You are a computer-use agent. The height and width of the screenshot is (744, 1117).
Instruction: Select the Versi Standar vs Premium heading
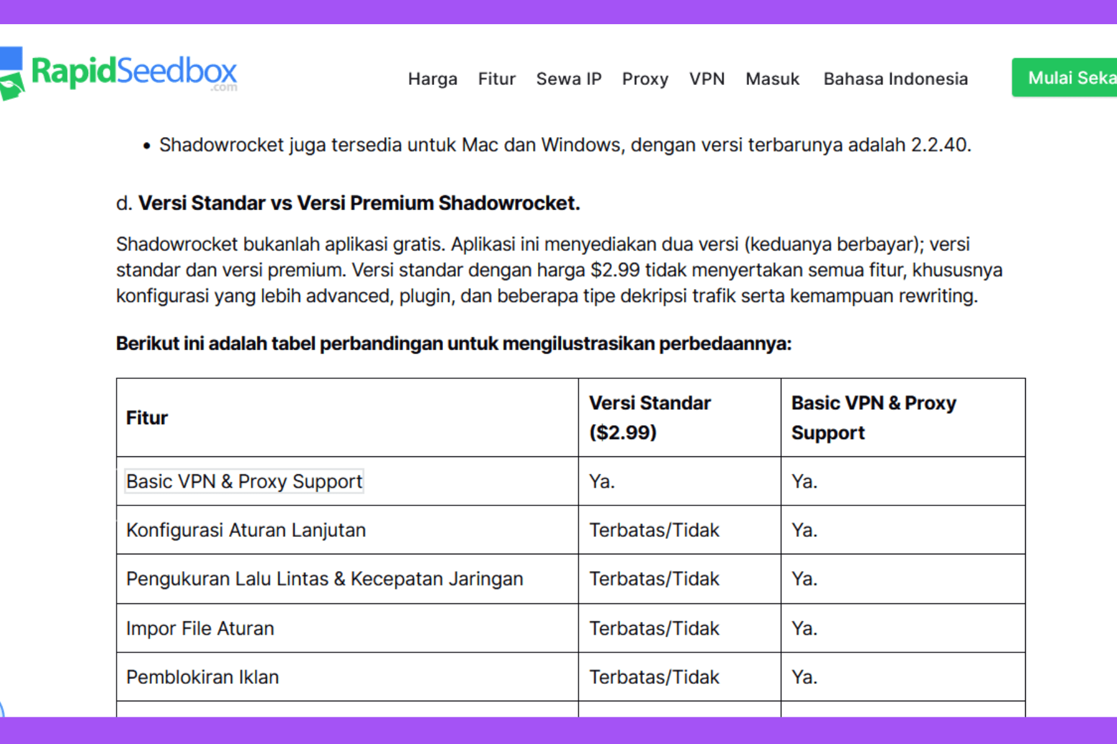(x=348, y=203)
